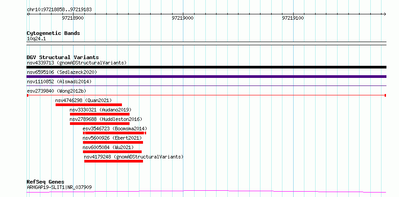The image size is (399, 197).
Task: Click the red bar under nsv2789688
Action: [x=100, y=124]
